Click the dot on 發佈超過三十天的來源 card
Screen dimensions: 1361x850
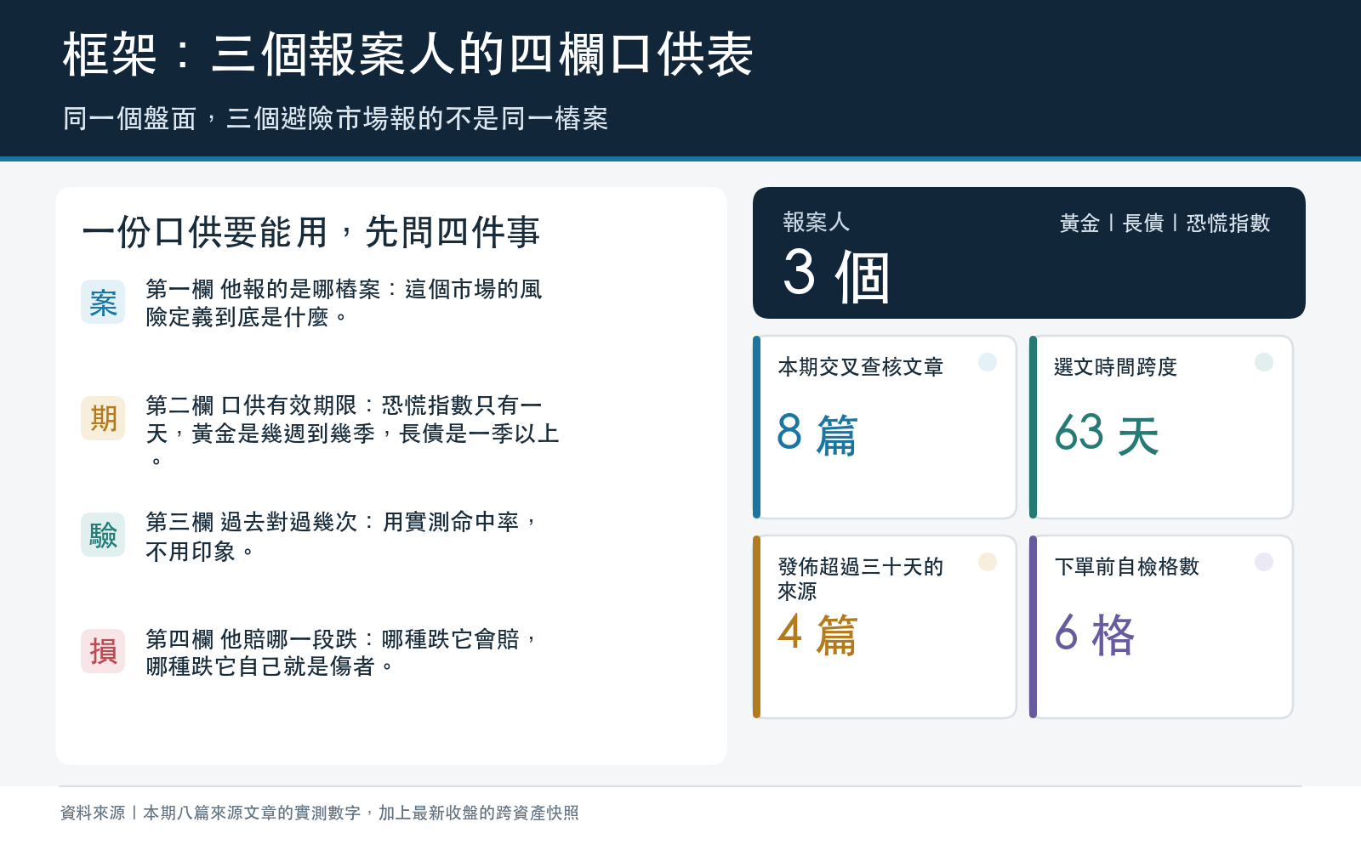pyautogui.click(x=988, y=562)
